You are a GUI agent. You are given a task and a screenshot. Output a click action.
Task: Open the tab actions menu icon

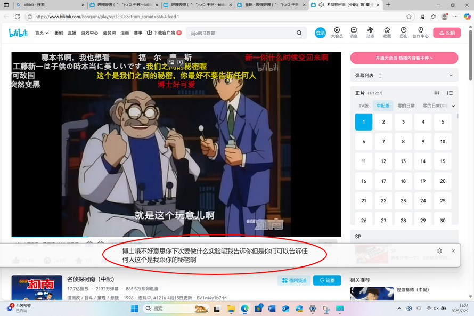click(6, 5)
